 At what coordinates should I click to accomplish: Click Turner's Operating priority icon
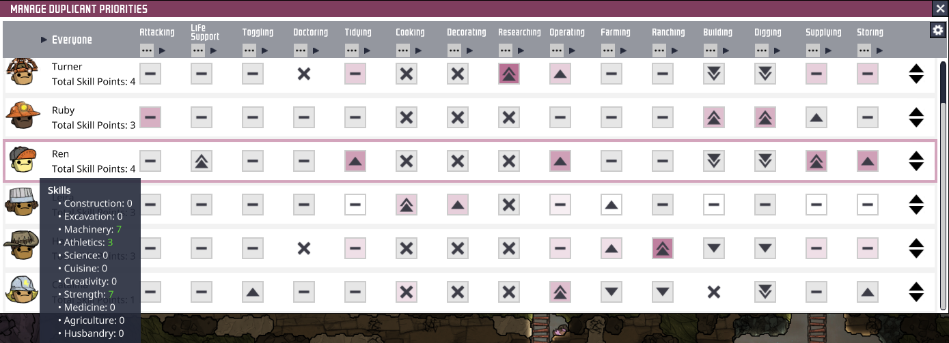[560, 74]
